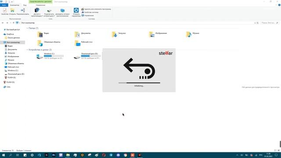The width and height of the screenshot is (281, 158).
Task: Switch to the Компьютер ribbon tab
Action: 14,5
